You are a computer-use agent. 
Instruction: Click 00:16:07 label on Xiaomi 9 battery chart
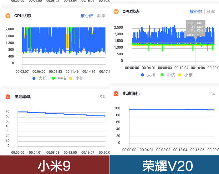click(88, 152)
